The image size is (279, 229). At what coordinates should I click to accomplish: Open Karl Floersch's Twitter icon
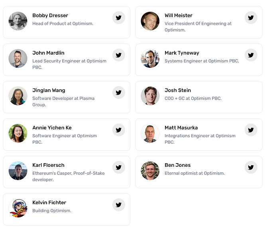[118, 168]
